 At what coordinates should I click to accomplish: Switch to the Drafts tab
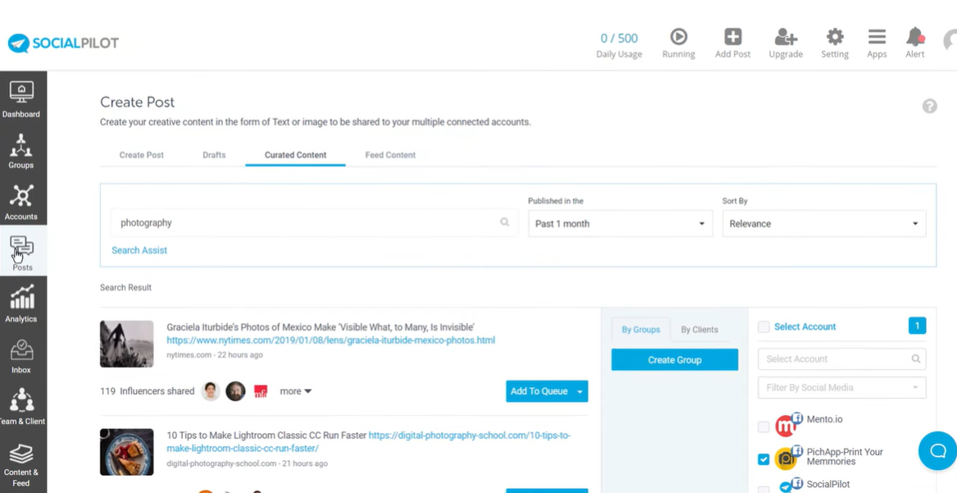click(x=214, y=155)
